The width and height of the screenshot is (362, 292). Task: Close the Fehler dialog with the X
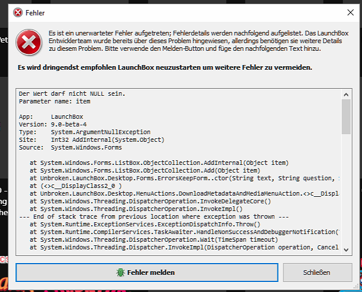pyautogui.click(x=350, y=12)
